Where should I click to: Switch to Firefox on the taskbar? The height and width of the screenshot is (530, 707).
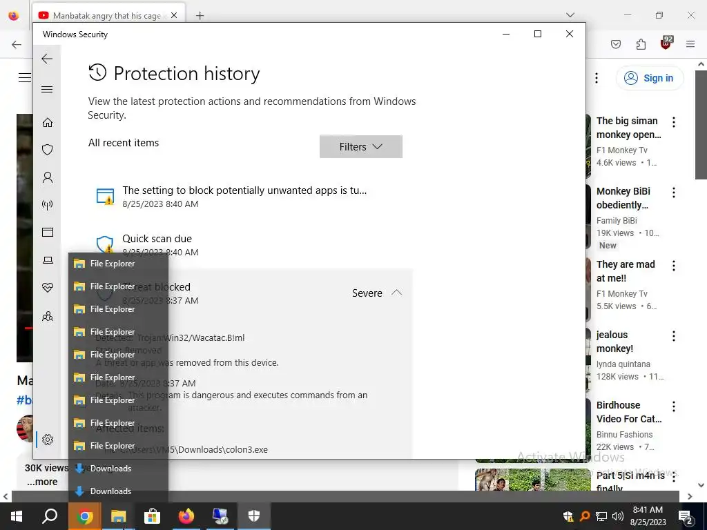[x=186, y=516]
